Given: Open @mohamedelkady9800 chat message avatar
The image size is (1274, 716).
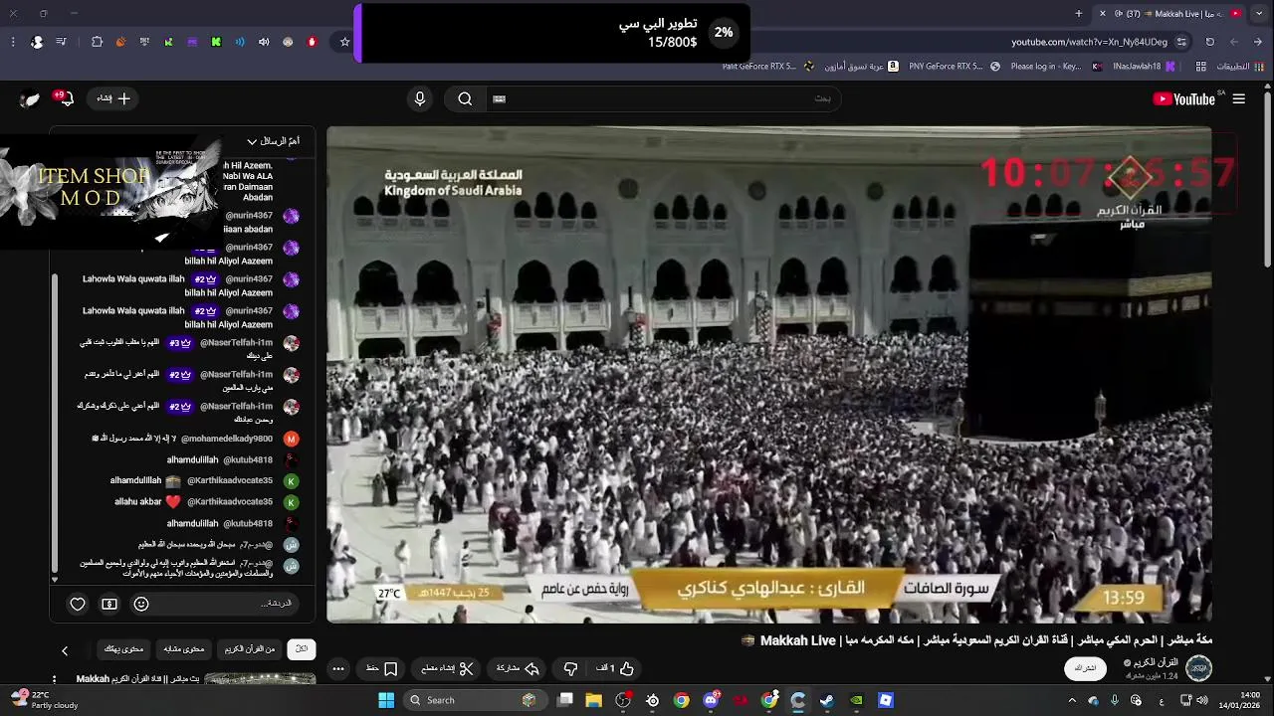Looking at the screenshot, I should pos(291,439).
